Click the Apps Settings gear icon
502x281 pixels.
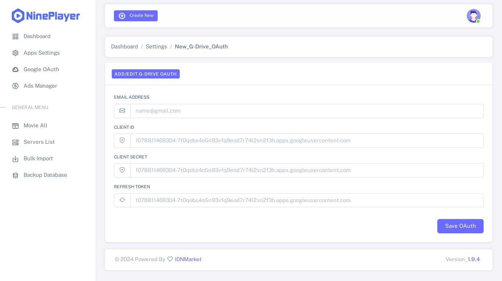[15, 53]
